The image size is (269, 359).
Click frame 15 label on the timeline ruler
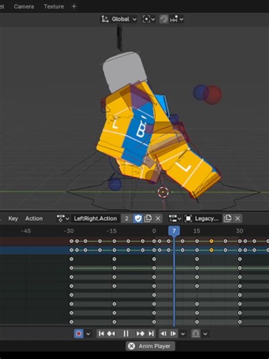[197, 231]
